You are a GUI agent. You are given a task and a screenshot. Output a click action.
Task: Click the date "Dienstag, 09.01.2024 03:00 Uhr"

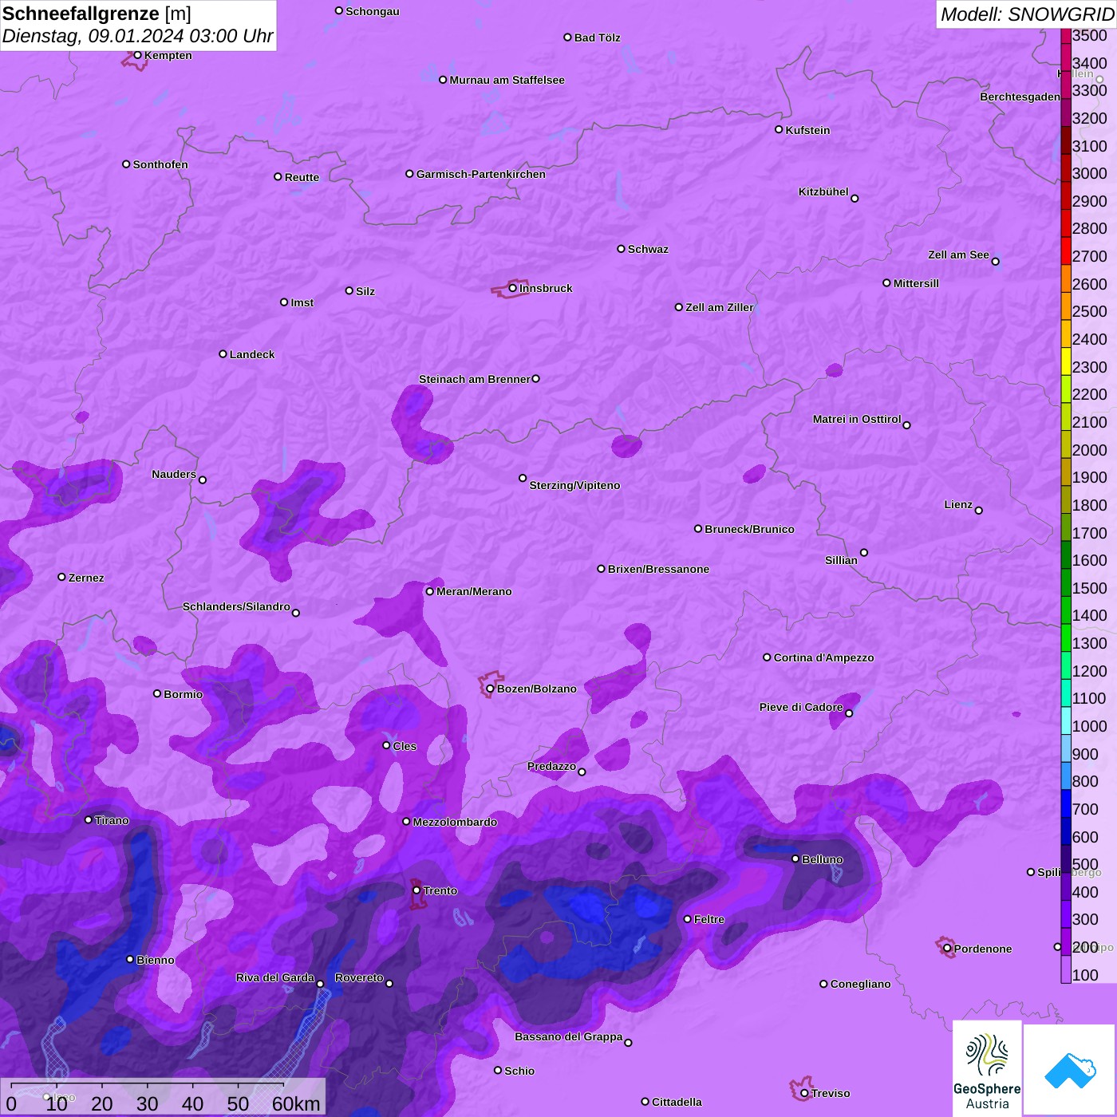coord(137,37)
